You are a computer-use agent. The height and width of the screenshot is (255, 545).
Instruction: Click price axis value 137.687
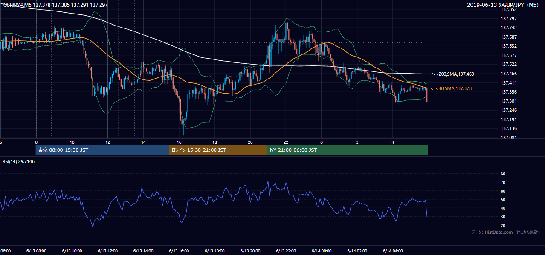(508, 37)
